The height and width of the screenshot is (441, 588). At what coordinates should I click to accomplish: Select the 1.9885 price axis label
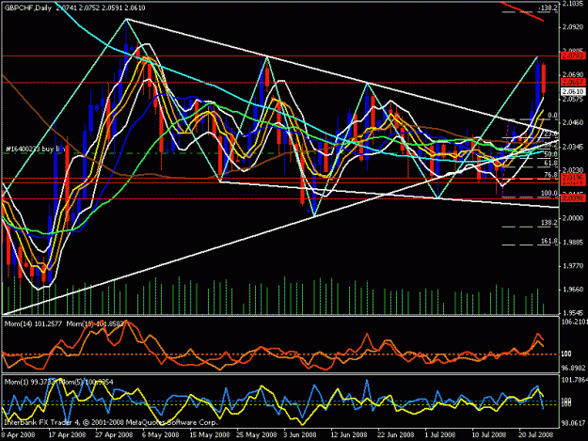(574, 242)
